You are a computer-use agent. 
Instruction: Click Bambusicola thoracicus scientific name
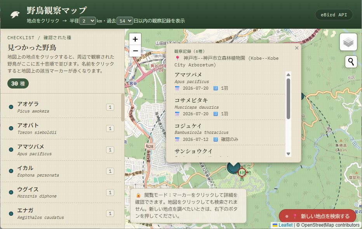point(201,133)
